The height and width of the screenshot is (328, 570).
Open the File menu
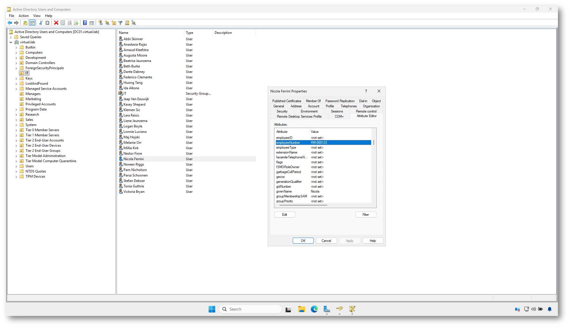pos(11,16)
